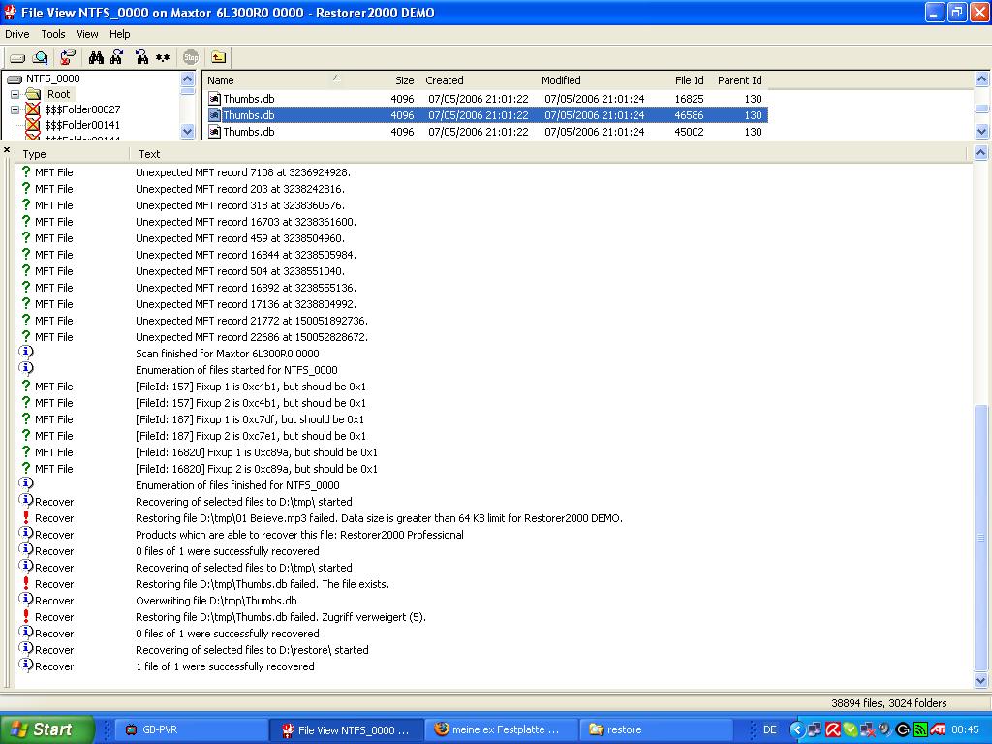Sort the file list by the Modified column

[561, 80]
